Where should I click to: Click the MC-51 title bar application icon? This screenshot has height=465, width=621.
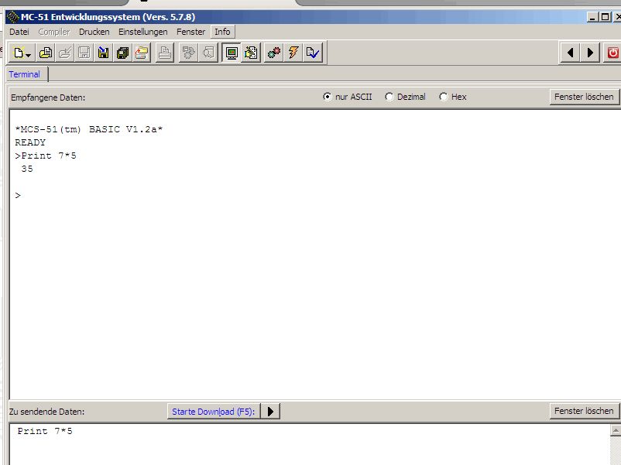coord(12,17)
